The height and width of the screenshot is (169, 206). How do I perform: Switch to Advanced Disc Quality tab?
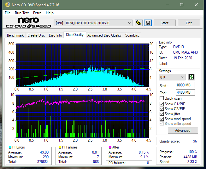click(104, 35)
